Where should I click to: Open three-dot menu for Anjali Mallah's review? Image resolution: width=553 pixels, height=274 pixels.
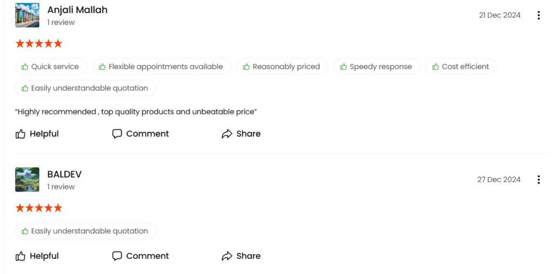pos(538,15)
